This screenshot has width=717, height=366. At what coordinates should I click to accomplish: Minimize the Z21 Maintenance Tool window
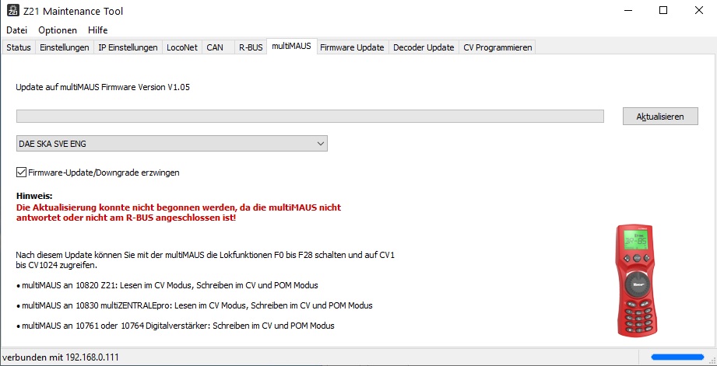click(627, 10)
